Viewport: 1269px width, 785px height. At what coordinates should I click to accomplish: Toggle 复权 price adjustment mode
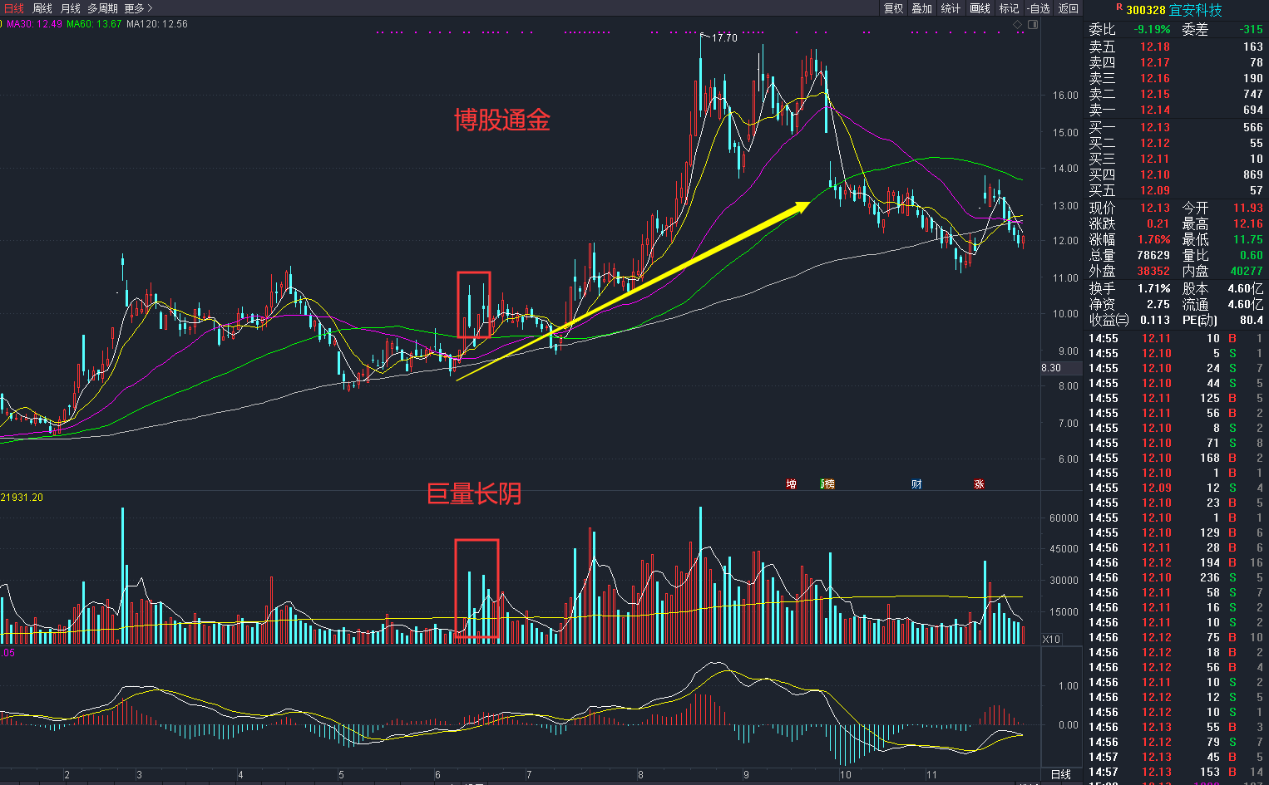[x=894, y=8]
